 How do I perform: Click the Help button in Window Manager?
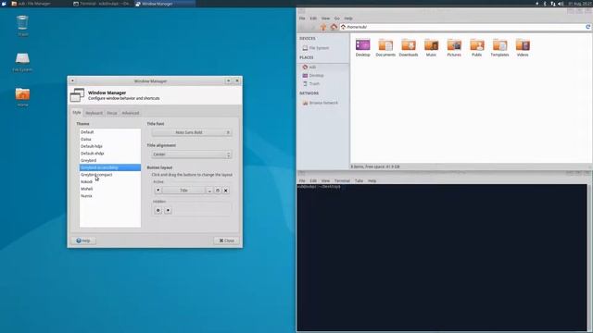pyautogui.click(x=83, y=240)
